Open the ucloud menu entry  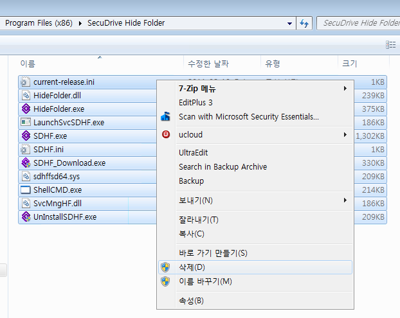[x=255, y=134]
